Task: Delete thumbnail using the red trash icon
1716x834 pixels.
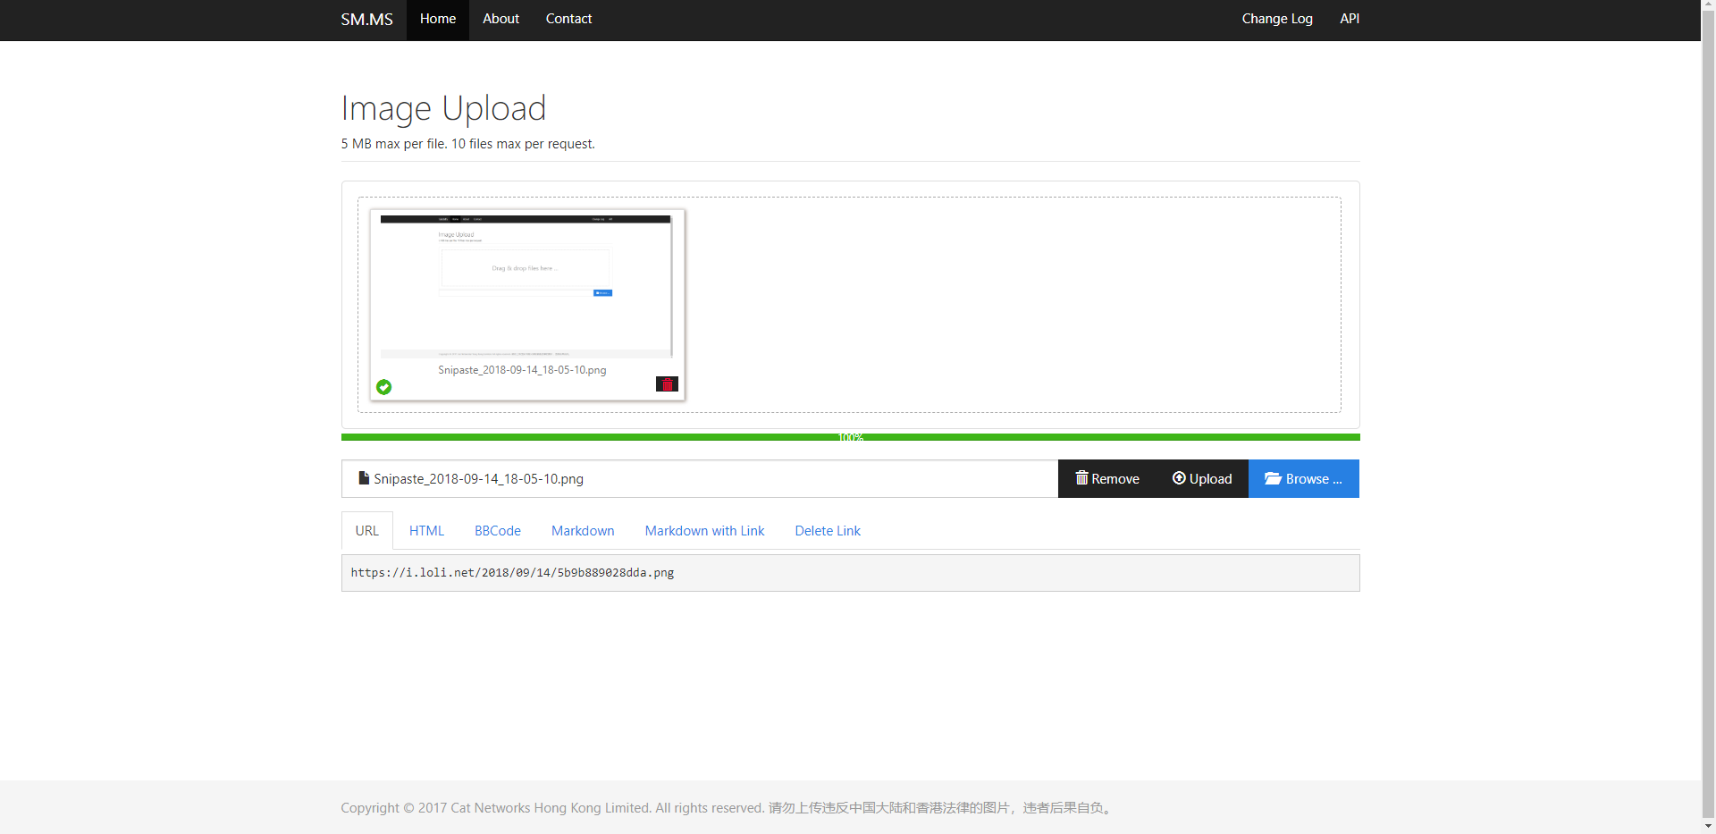Action: click(667, 384)
